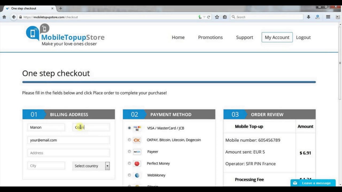Reload the page with the refresh icon
This screenshot has height=192, width=342.
(209, 17)
